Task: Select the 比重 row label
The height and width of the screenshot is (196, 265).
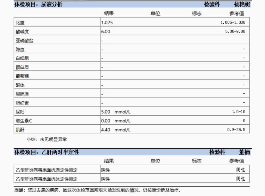Action: coord(20,23)
